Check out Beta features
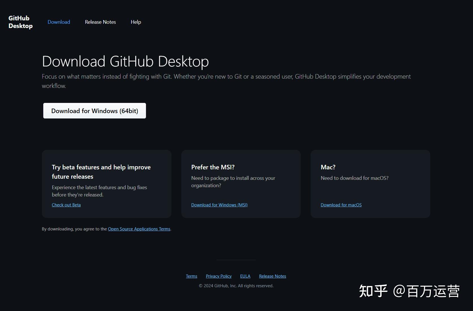 [x=66, y=205]
